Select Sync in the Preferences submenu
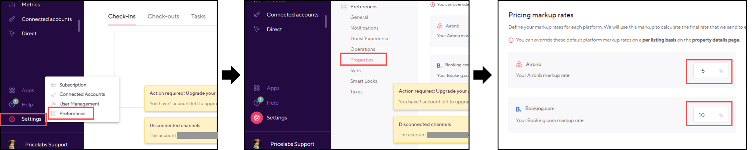The height and width of the screenshot is (150, 752). pyautogui.click(x=355, y=70)
